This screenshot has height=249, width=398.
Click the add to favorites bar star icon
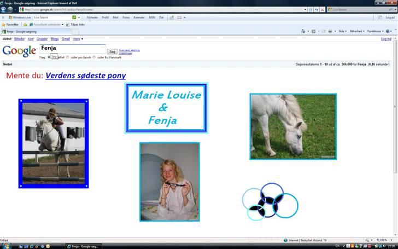[x=25, y=25]
